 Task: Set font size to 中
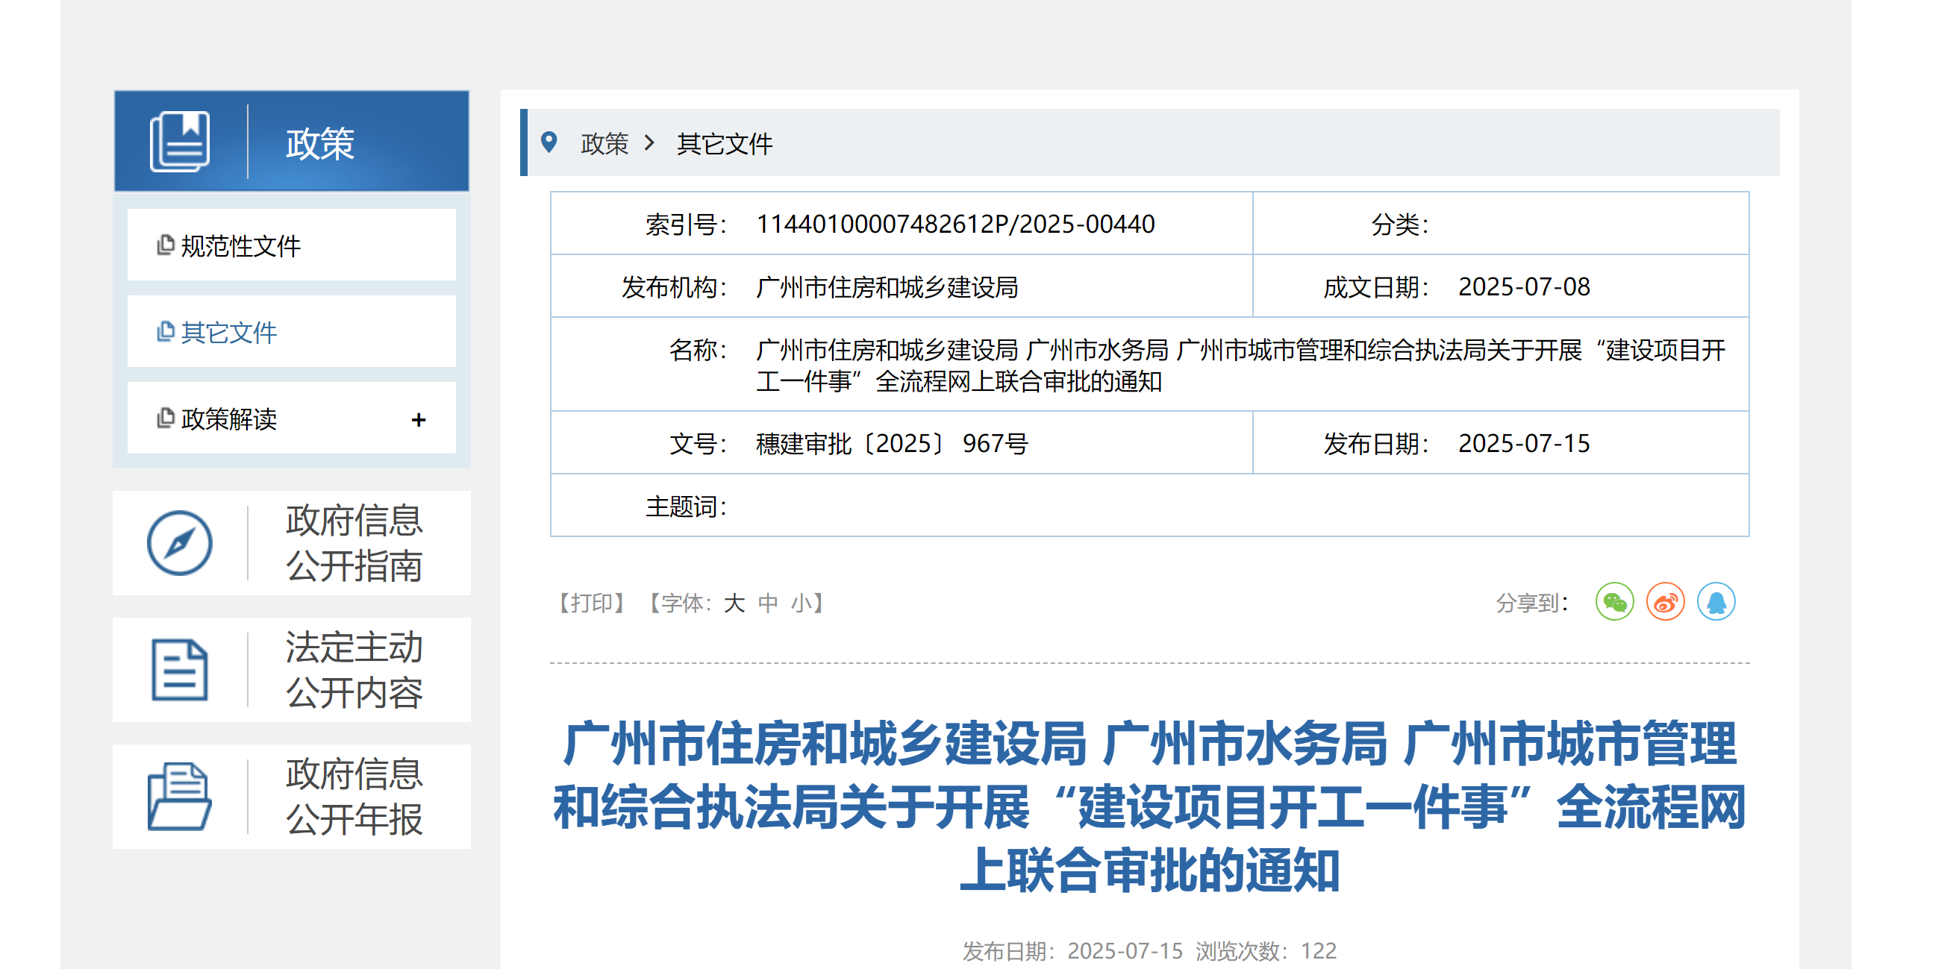click(x=768, y=603)
